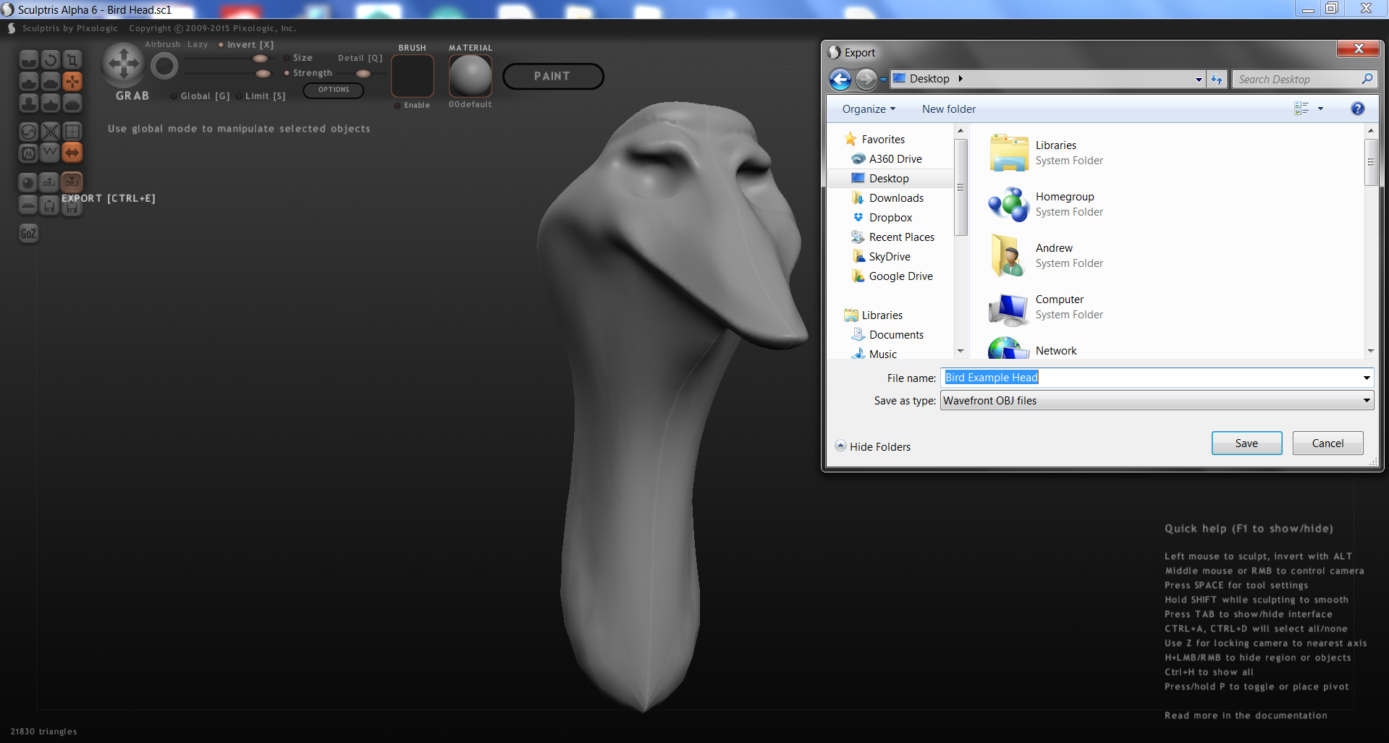Select the Smooth sculpt tool
Screen dimensions: 1389x743
[x=72, y=104]
